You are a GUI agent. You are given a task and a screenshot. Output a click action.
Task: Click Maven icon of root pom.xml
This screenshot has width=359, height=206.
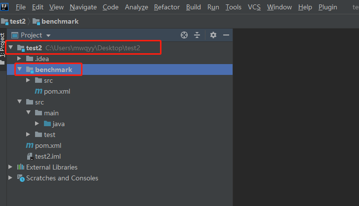[x=30, y=145]
